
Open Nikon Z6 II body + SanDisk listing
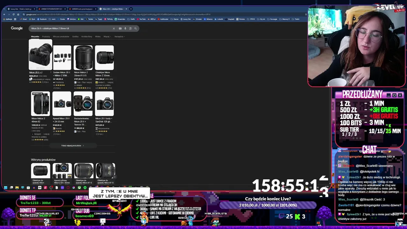point(104,120)
